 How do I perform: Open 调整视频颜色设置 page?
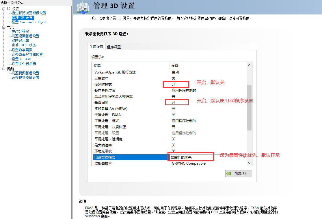25,73
